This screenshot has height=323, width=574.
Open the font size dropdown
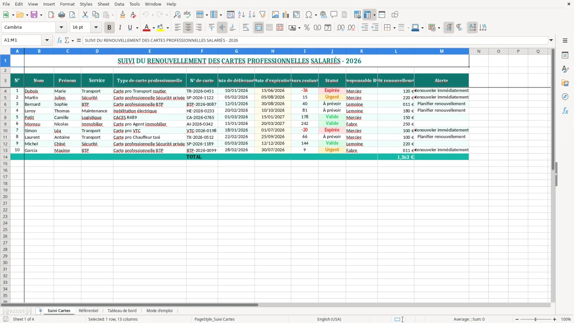click(96, 28)
